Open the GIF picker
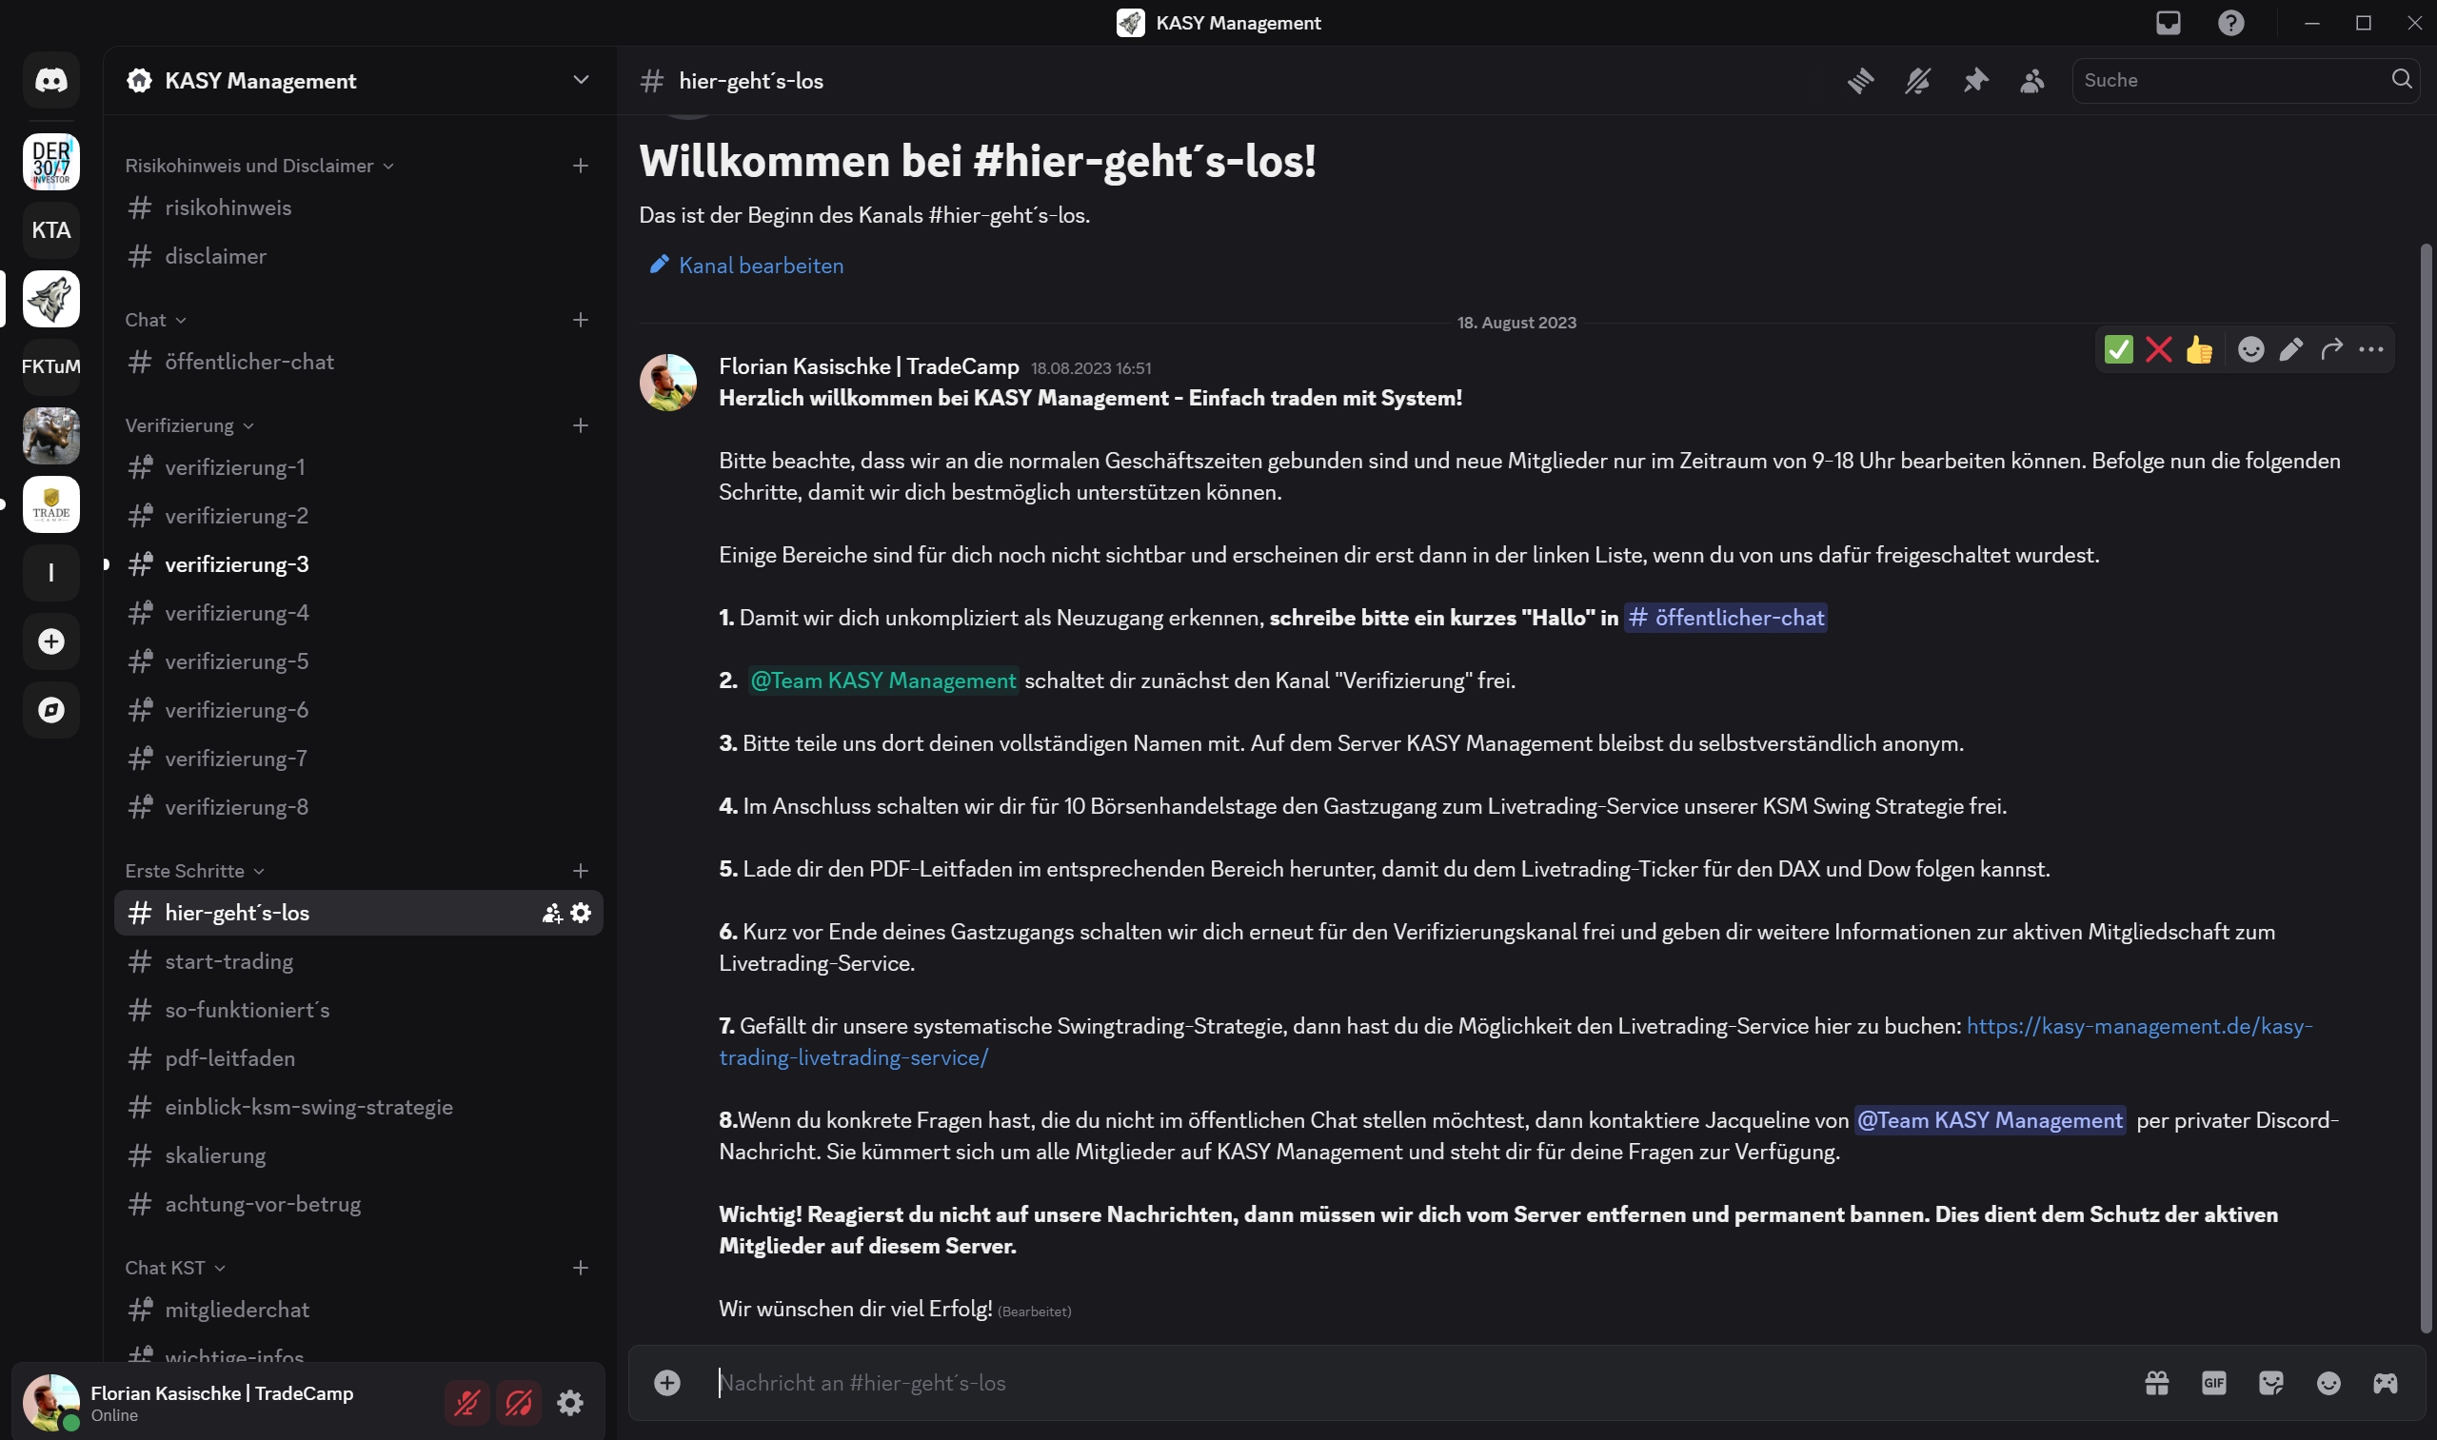Viewport: 2437px width, 1440px height. 2214,1383
